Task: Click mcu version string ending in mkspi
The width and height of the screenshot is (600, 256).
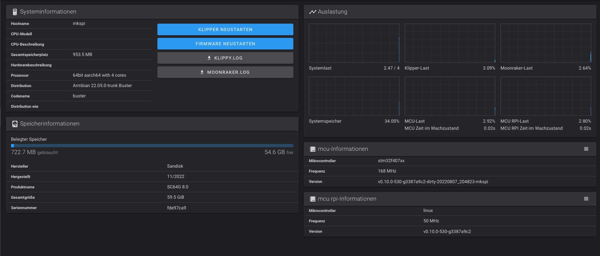Action: [433, 182]
